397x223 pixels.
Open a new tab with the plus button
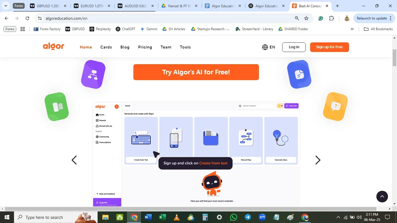tap(337, 6)
